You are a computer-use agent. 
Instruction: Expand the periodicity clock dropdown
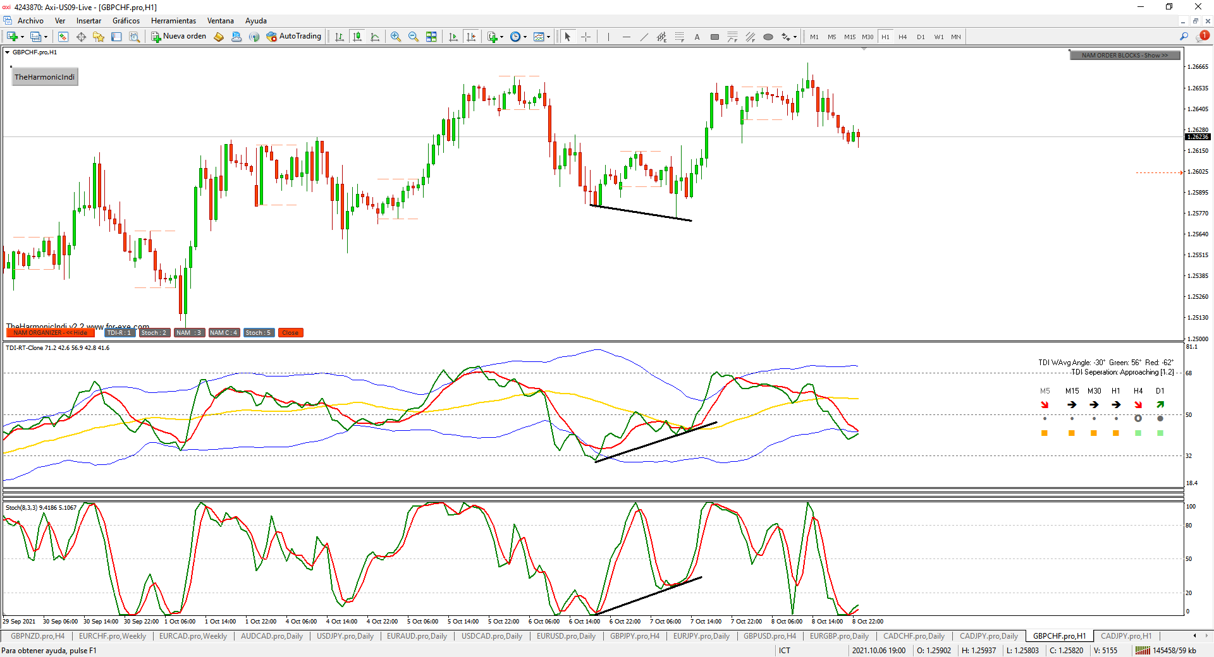tap(525, 37)
